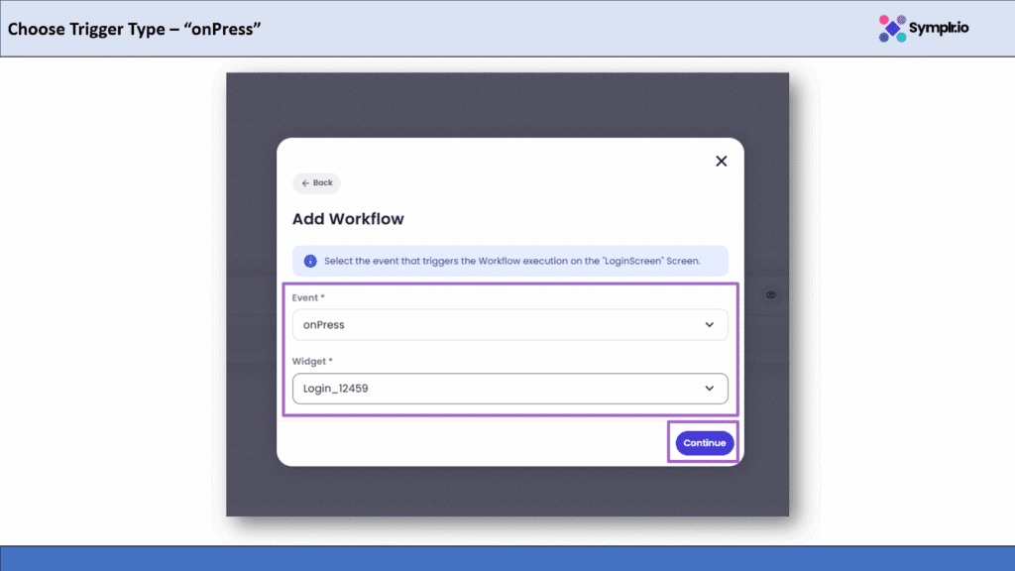Toggle the dimmed eye visibility icon
The image size is (1015, 571).
point(771,295)
